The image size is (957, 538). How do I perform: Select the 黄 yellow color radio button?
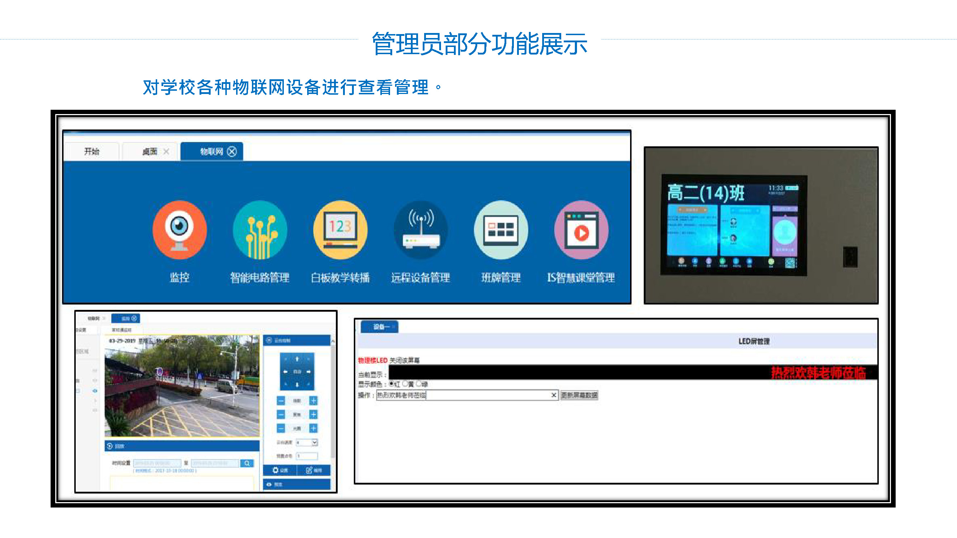[x=405, y=384]
